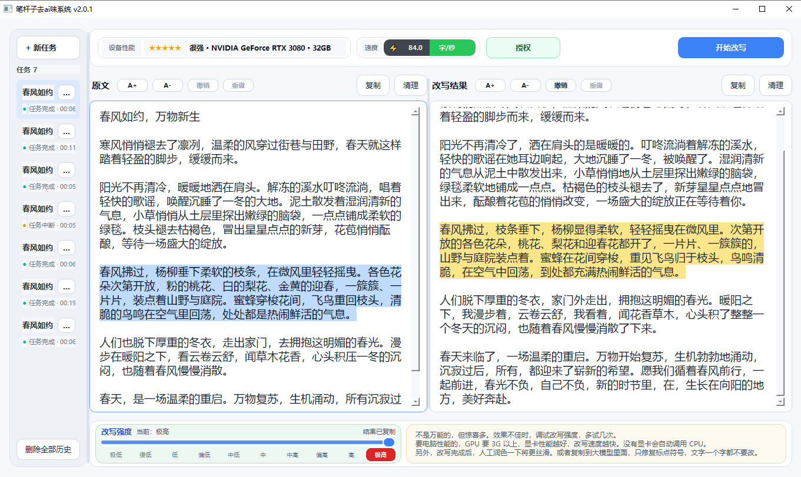Set the rewrite strength to 极低

(x=116, y=455)
